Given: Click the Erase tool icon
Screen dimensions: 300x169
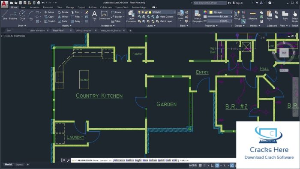Looking at the screenshot, I should click(87, 12).
